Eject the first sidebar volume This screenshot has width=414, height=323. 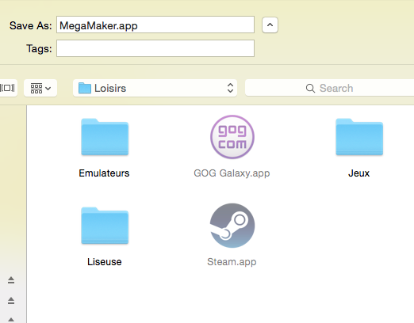(11, 280)
